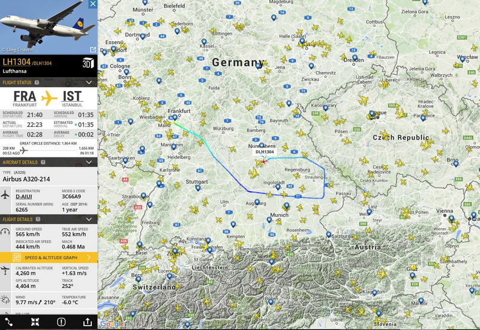
Task: Click the speedometer icon beside Ground Speed
Action: pos(5,232)
